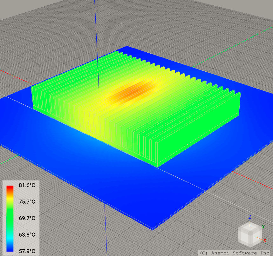Click the 63.8°C legend label
The image size is (273, 256).
point(27,235)
